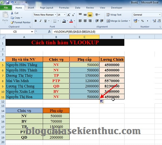Toggle Bold formatting
The height and width of the screenshot is (145, 162).
[36, 21]
